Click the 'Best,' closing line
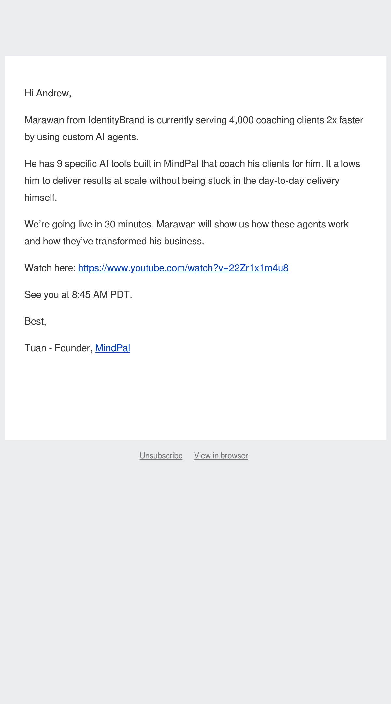Image resolution: width=391 pixels, height=704 pixels. [x=35, y=321]
